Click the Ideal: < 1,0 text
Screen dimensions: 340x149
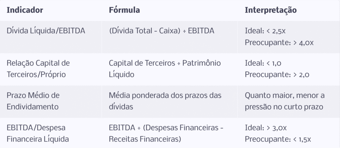pyautogui.click(x=263, y=63)
